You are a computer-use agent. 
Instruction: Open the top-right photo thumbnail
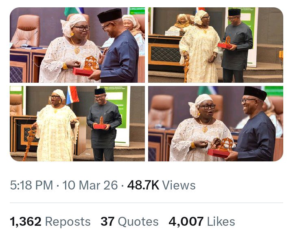point(216,45)
